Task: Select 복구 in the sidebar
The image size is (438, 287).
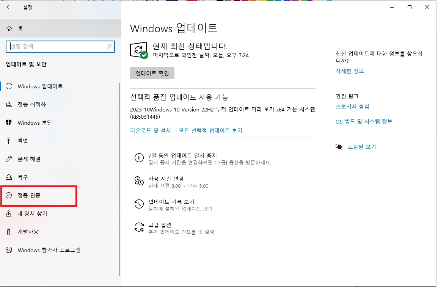Action: click(x=60, y=177)
